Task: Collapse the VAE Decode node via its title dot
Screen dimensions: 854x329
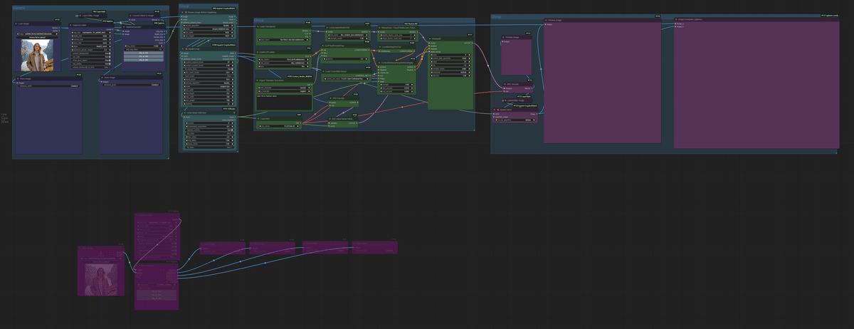Action: (x=505, y=84)
